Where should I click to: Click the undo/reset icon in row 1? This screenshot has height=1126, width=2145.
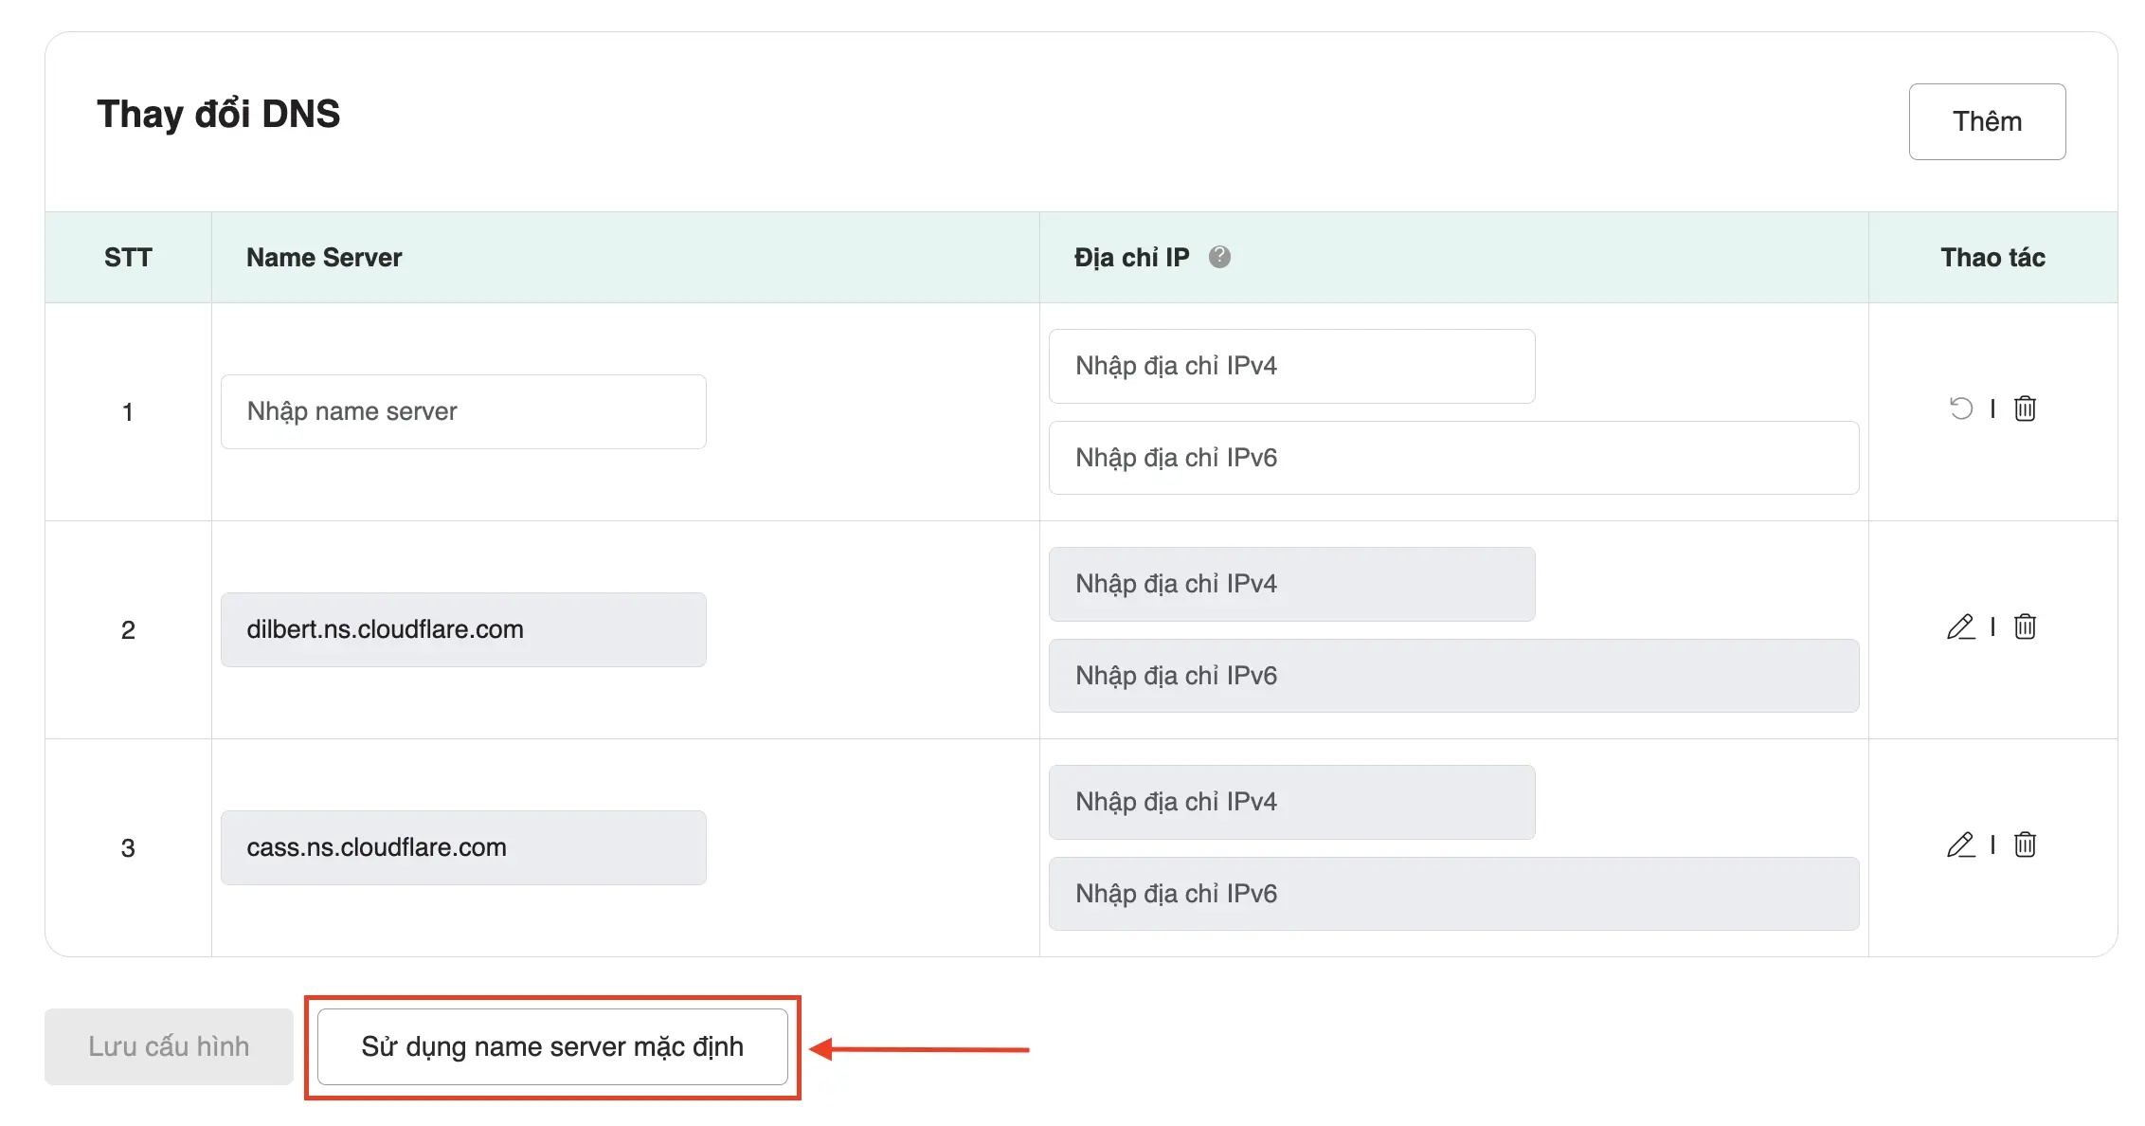tap(1960, 409)
